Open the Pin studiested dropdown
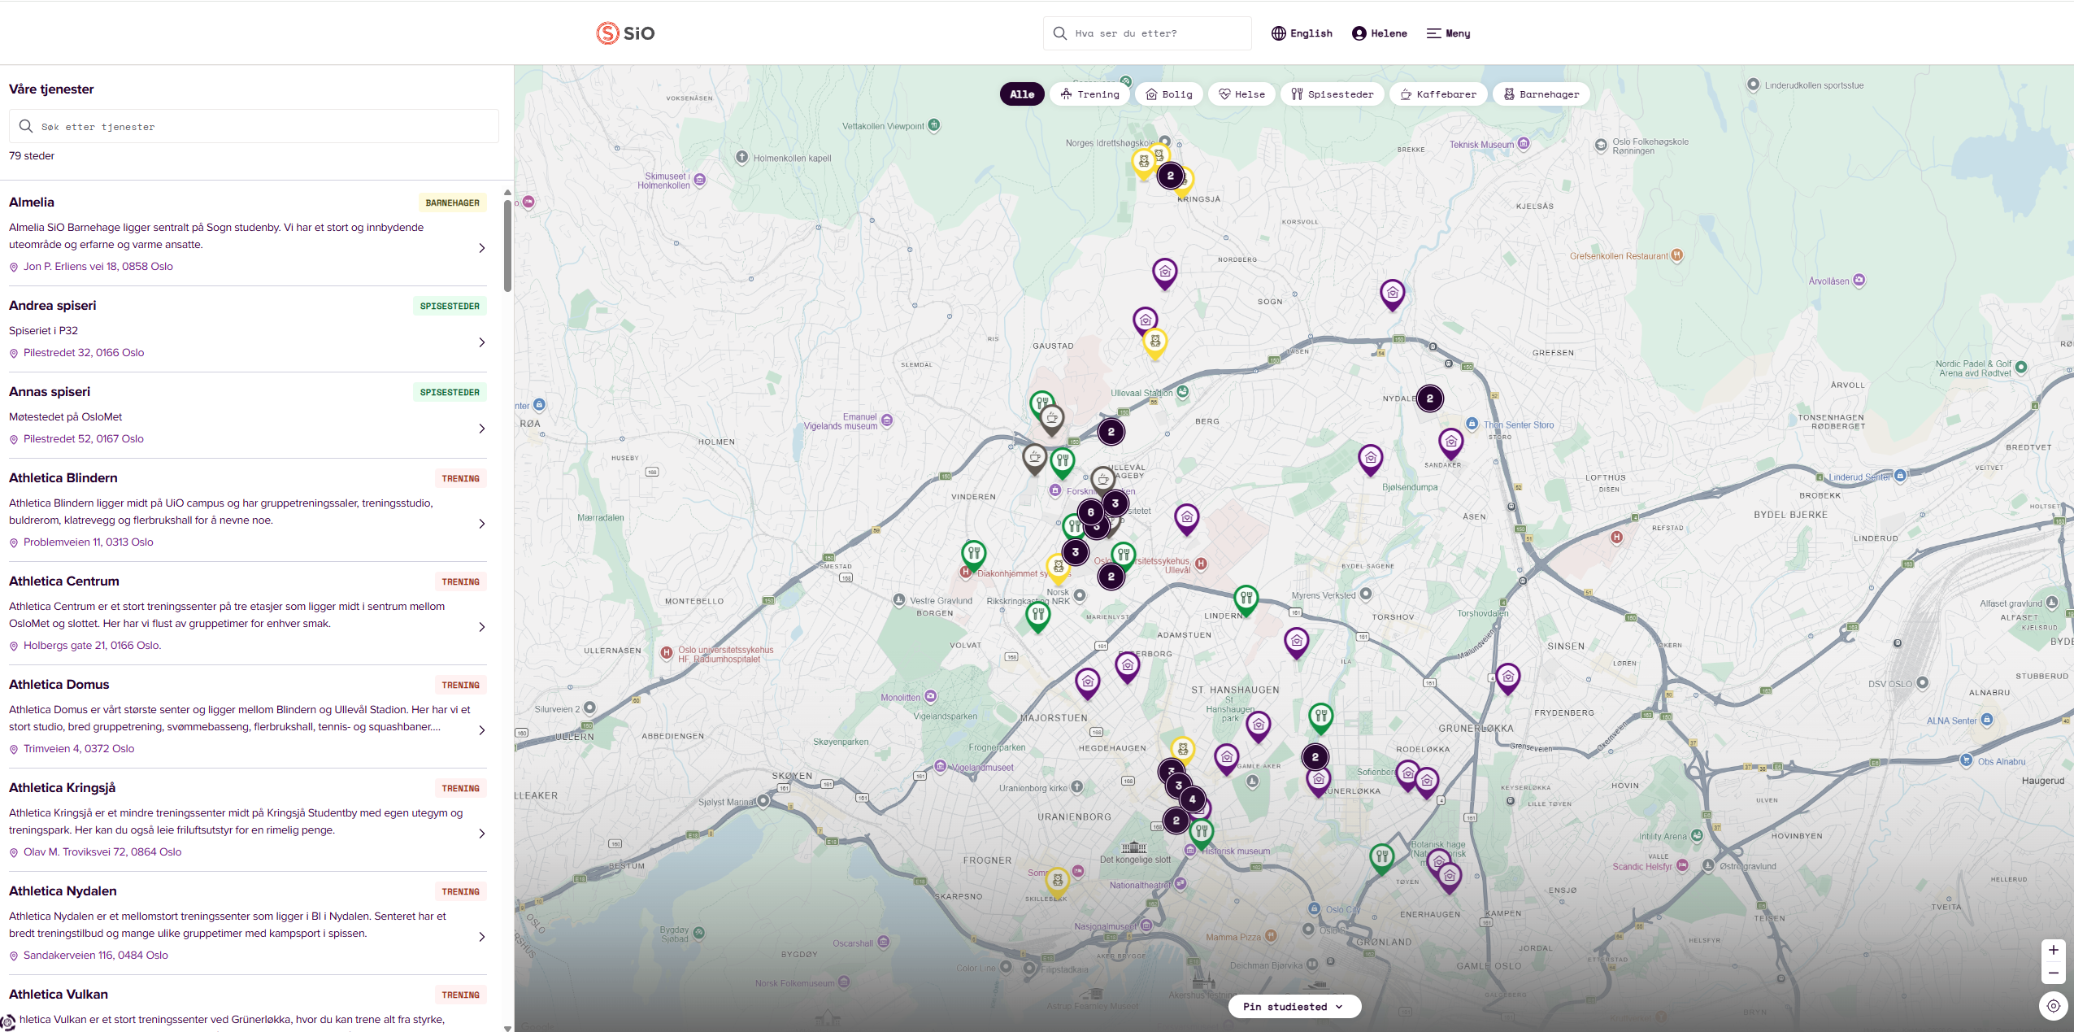 (x=1294, y=1007)
